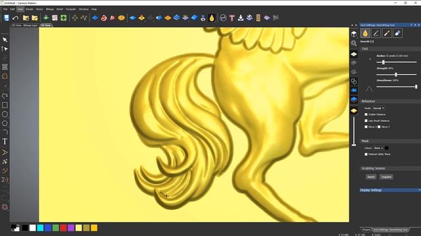
Task: Tick the Mirror X checkbox
Action: coord(366,127)
